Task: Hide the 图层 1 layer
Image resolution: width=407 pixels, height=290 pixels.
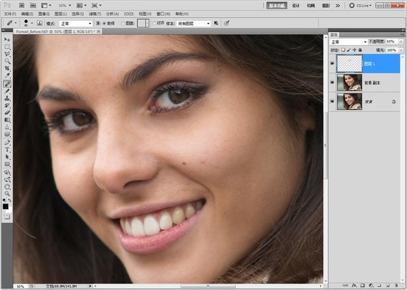Action: [332, 63]
